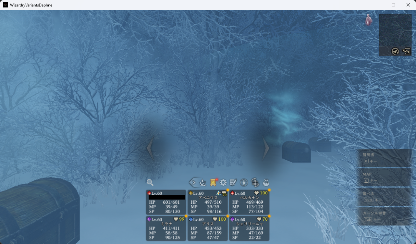This screenshot has width=416, height=244.
Task: Click the heart icon on ミラナ's card
Action: point(176,219)
